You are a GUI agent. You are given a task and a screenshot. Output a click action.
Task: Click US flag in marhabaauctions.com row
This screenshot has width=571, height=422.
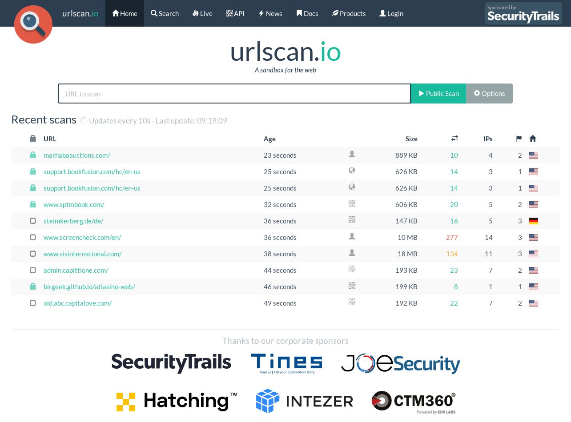point(534,155)
